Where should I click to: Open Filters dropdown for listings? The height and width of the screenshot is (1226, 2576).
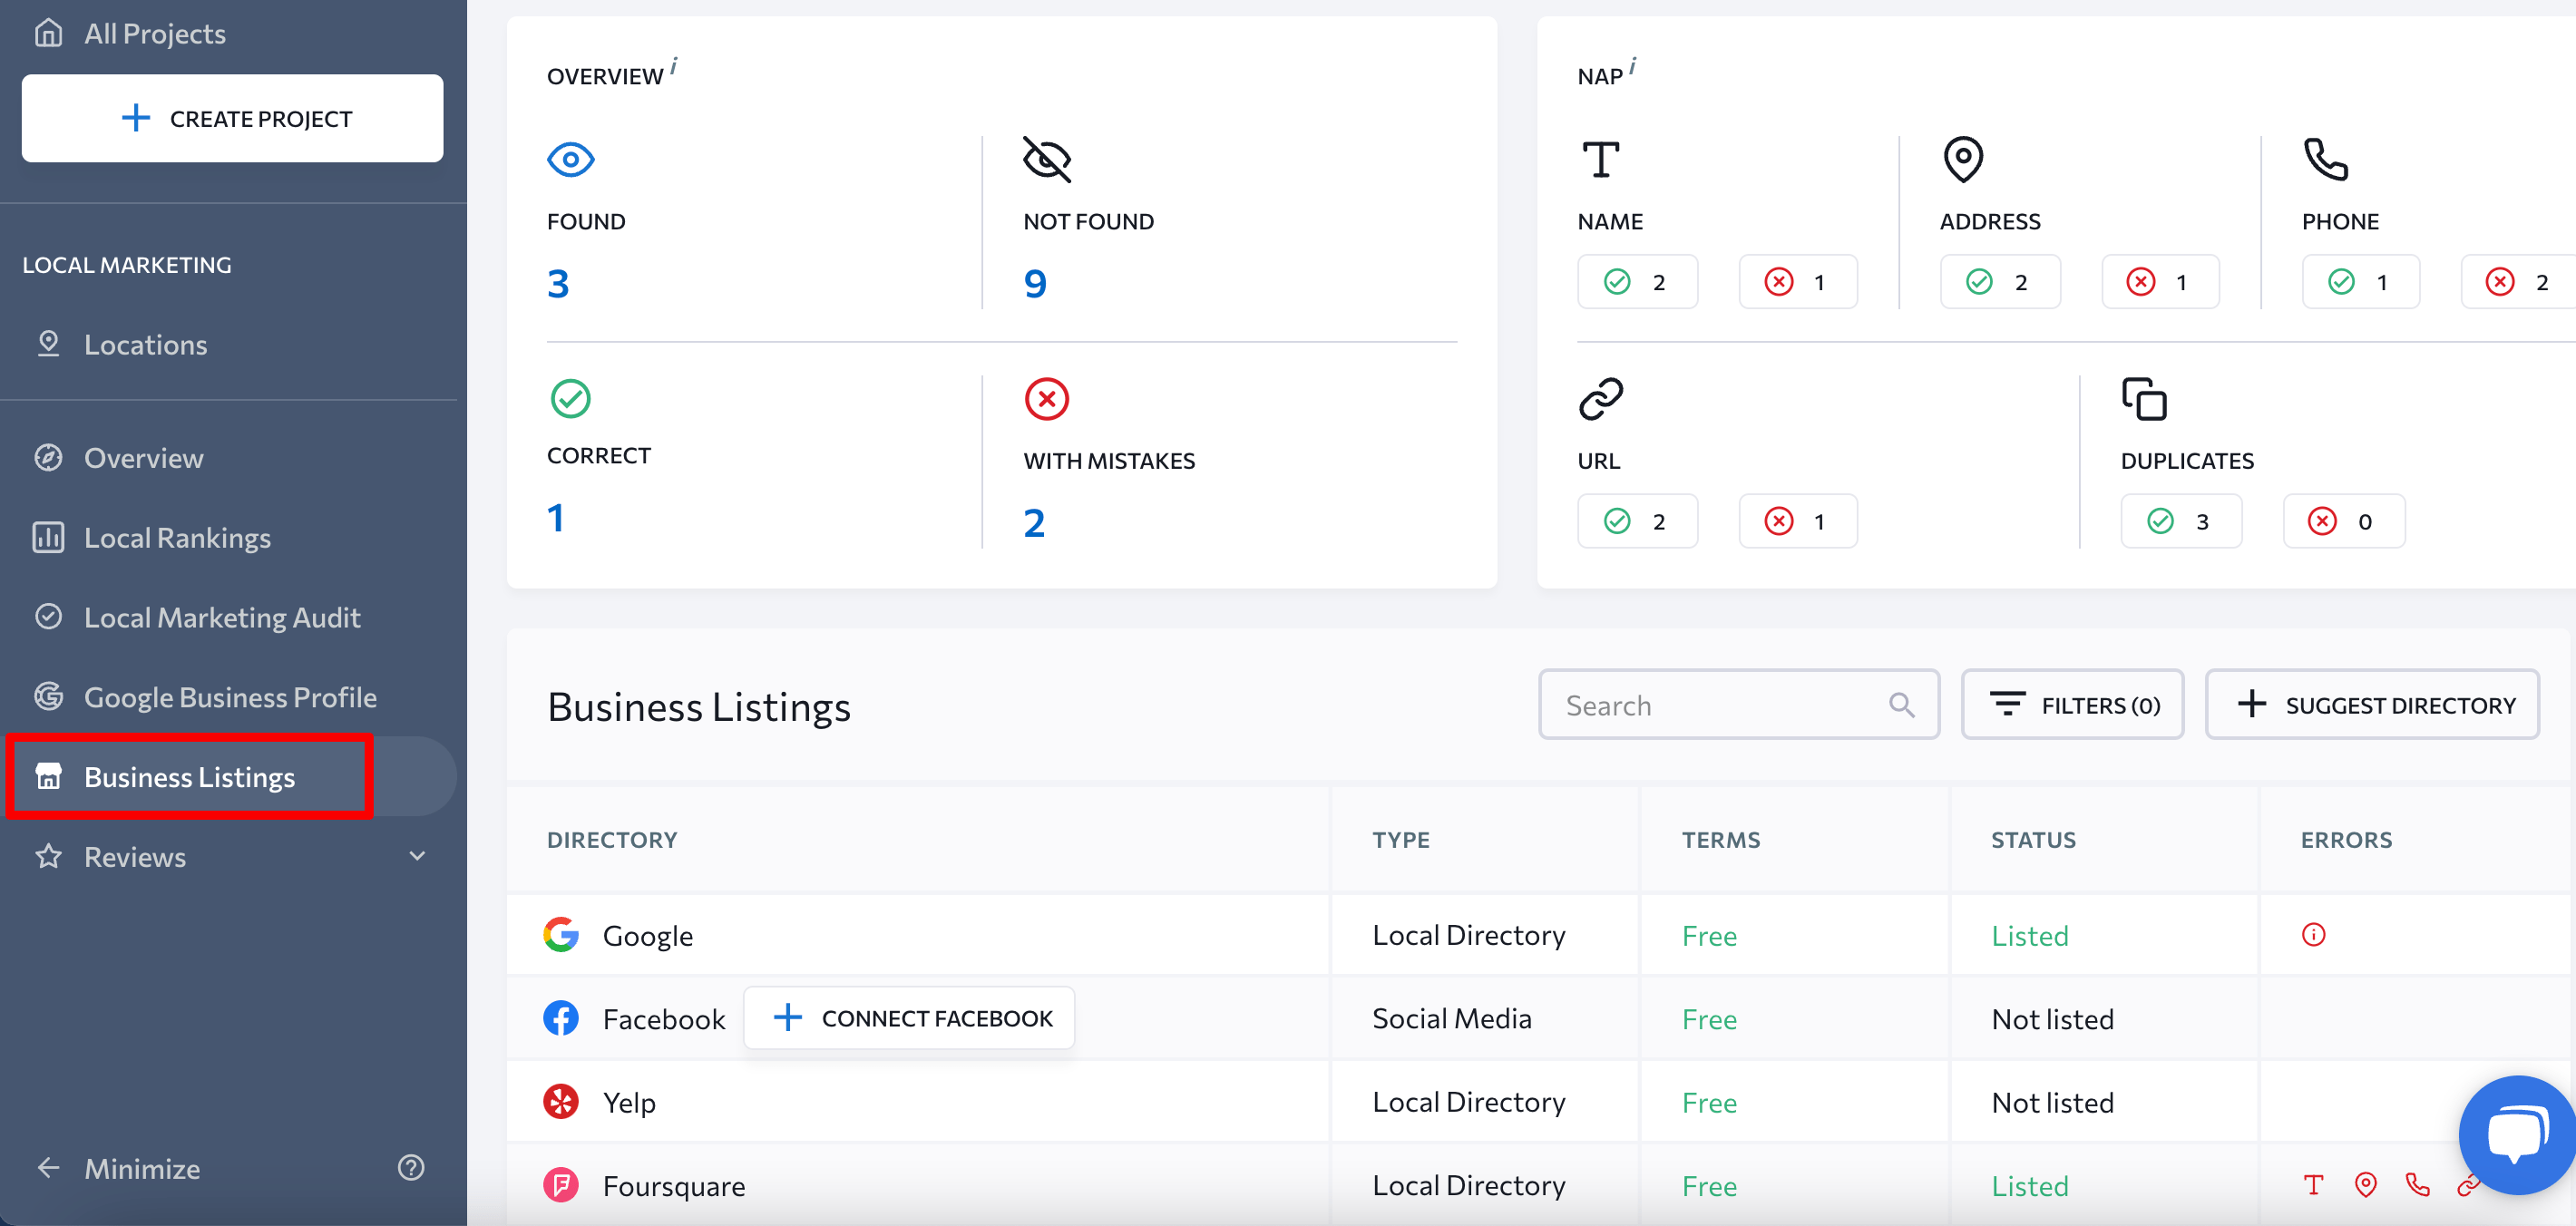(2073, 705)
